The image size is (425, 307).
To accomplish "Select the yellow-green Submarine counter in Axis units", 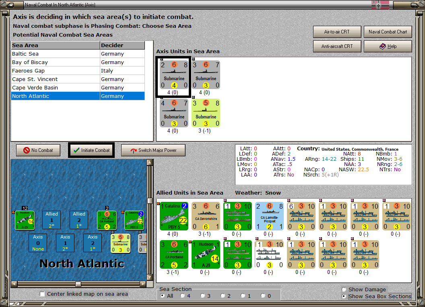I will click(x=206, y=113).
